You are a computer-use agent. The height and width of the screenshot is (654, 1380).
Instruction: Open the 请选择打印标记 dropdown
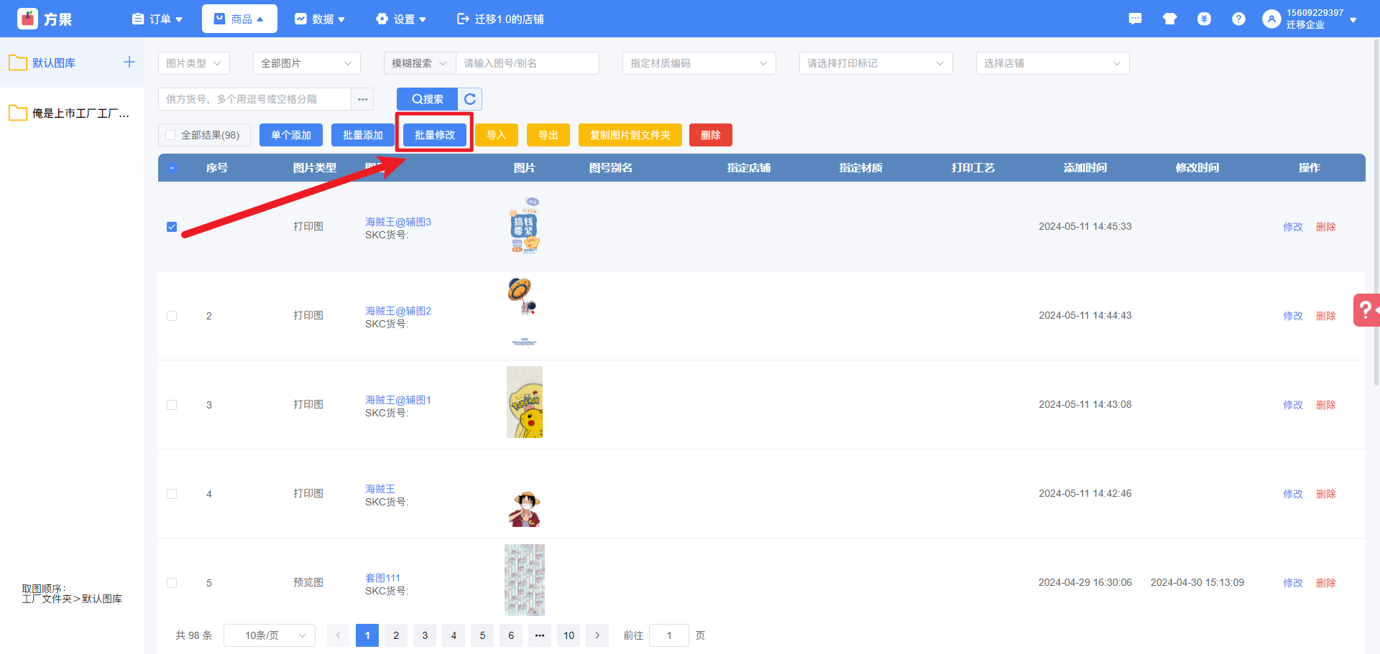coord(876,63)
